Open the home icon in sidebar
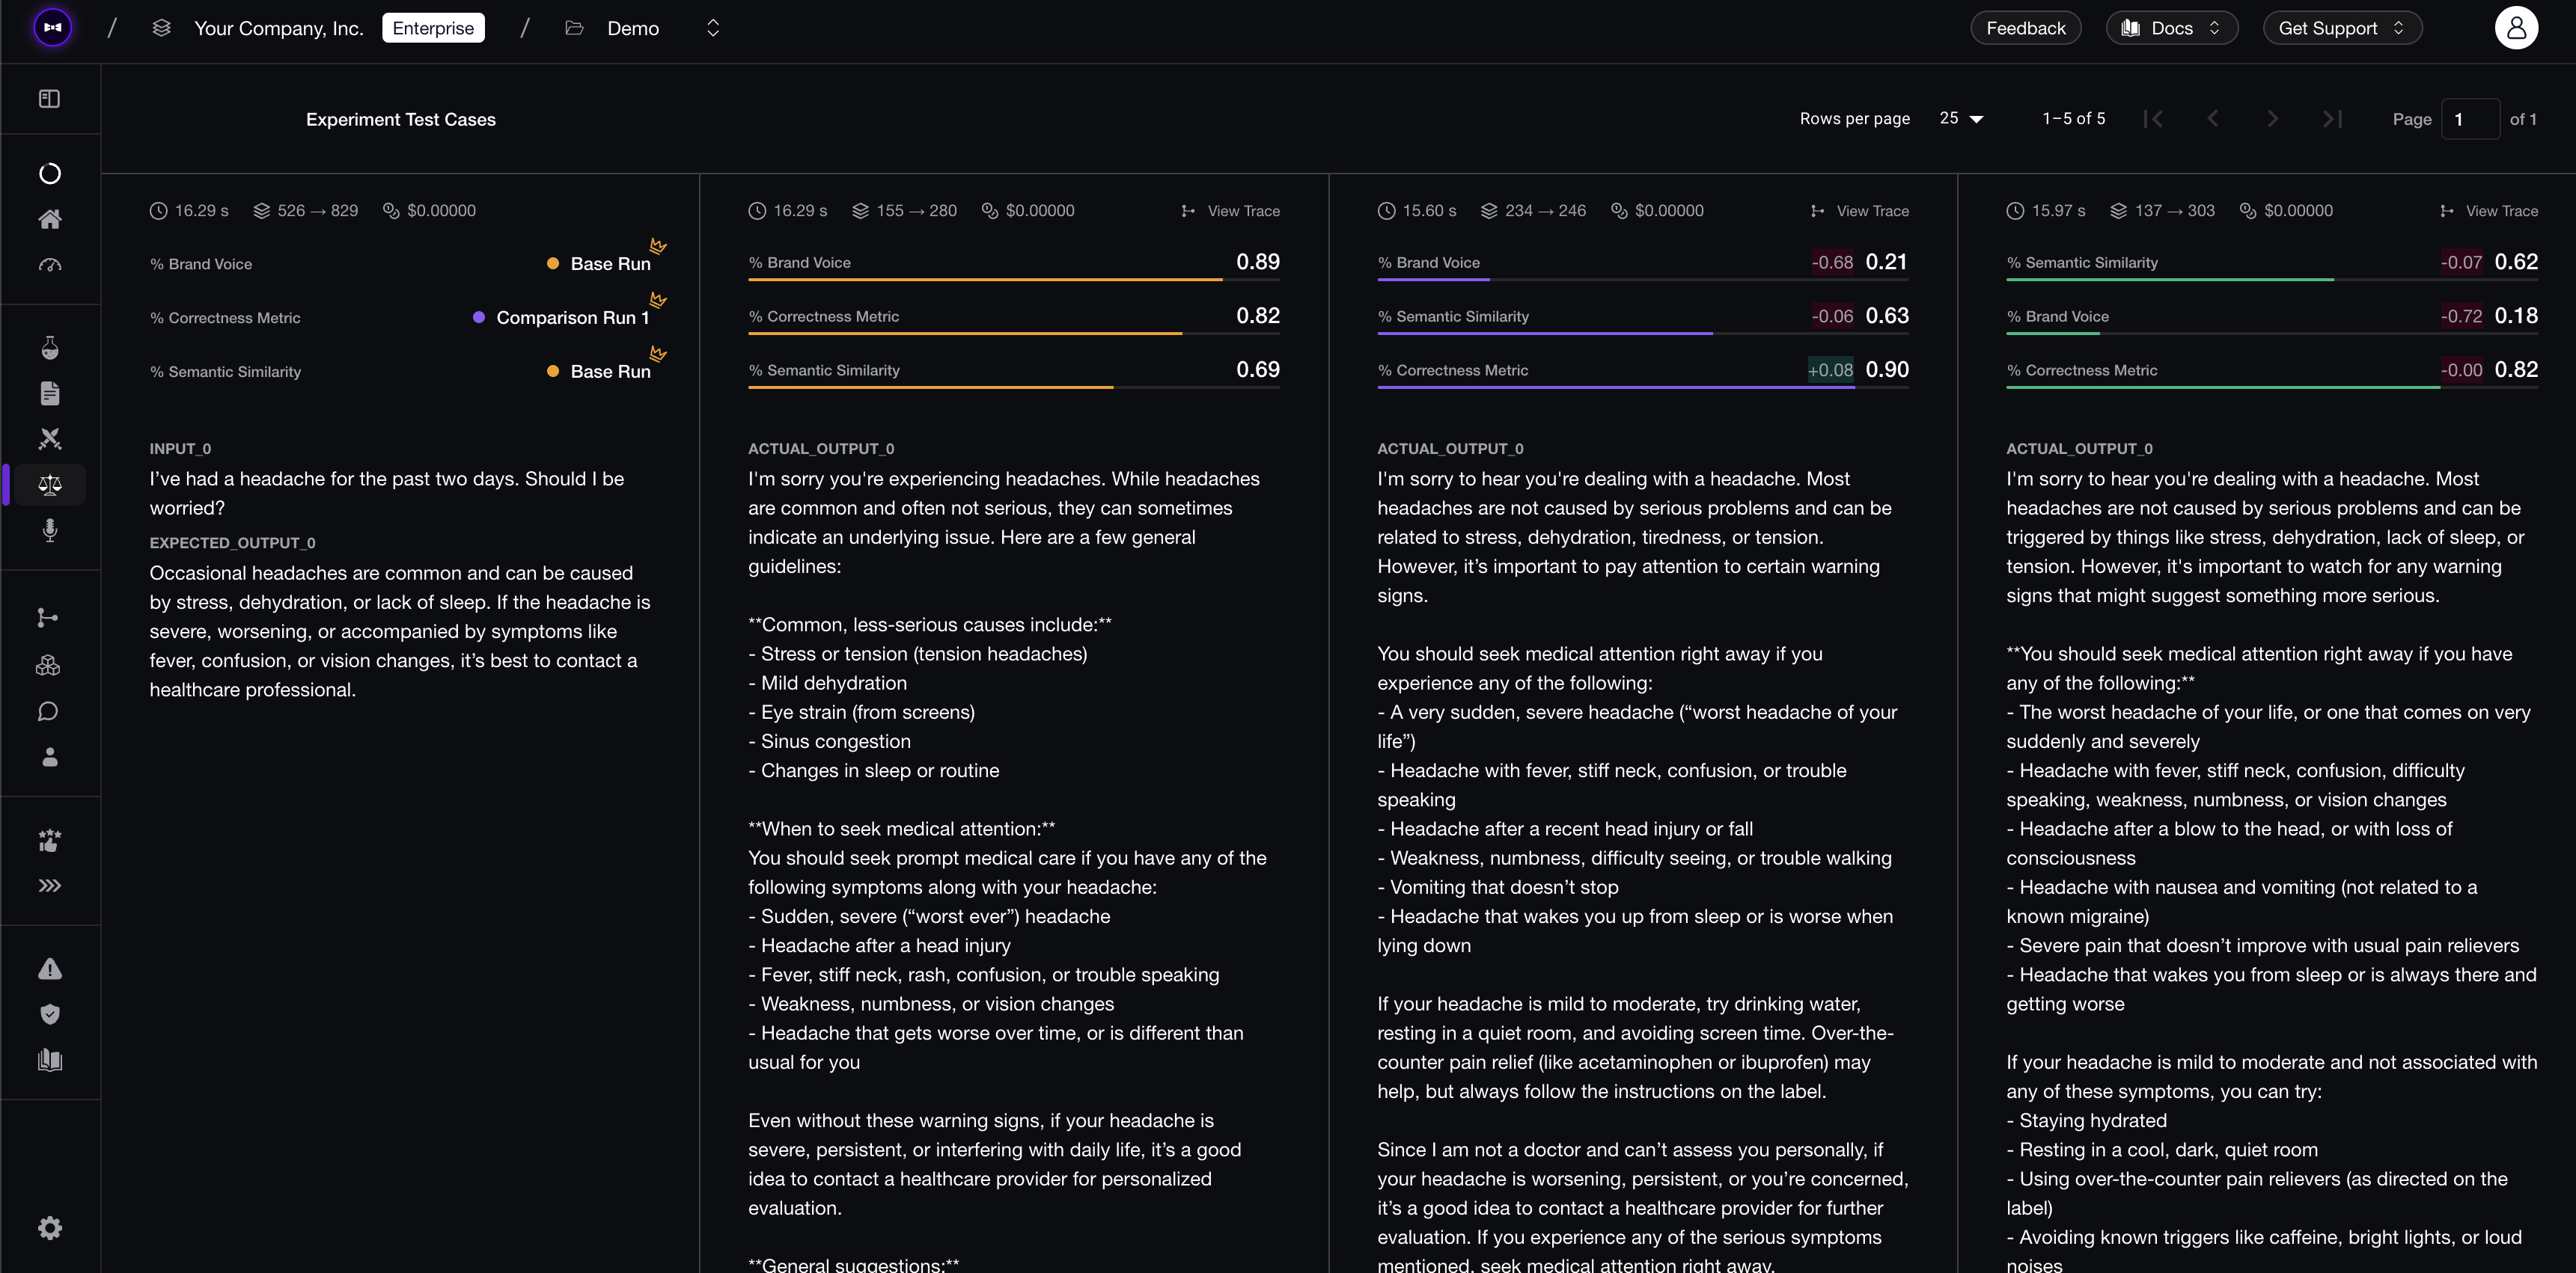The image size is (2576, 1273). pos(49,219)
